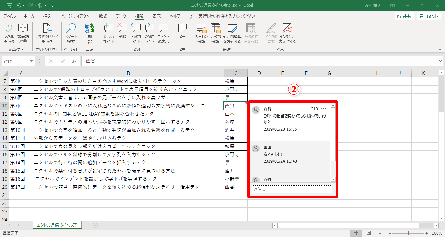Collapse the ribbon
Image resolution: width=445 pixels, height=237 pixels.
coord(439,49)
